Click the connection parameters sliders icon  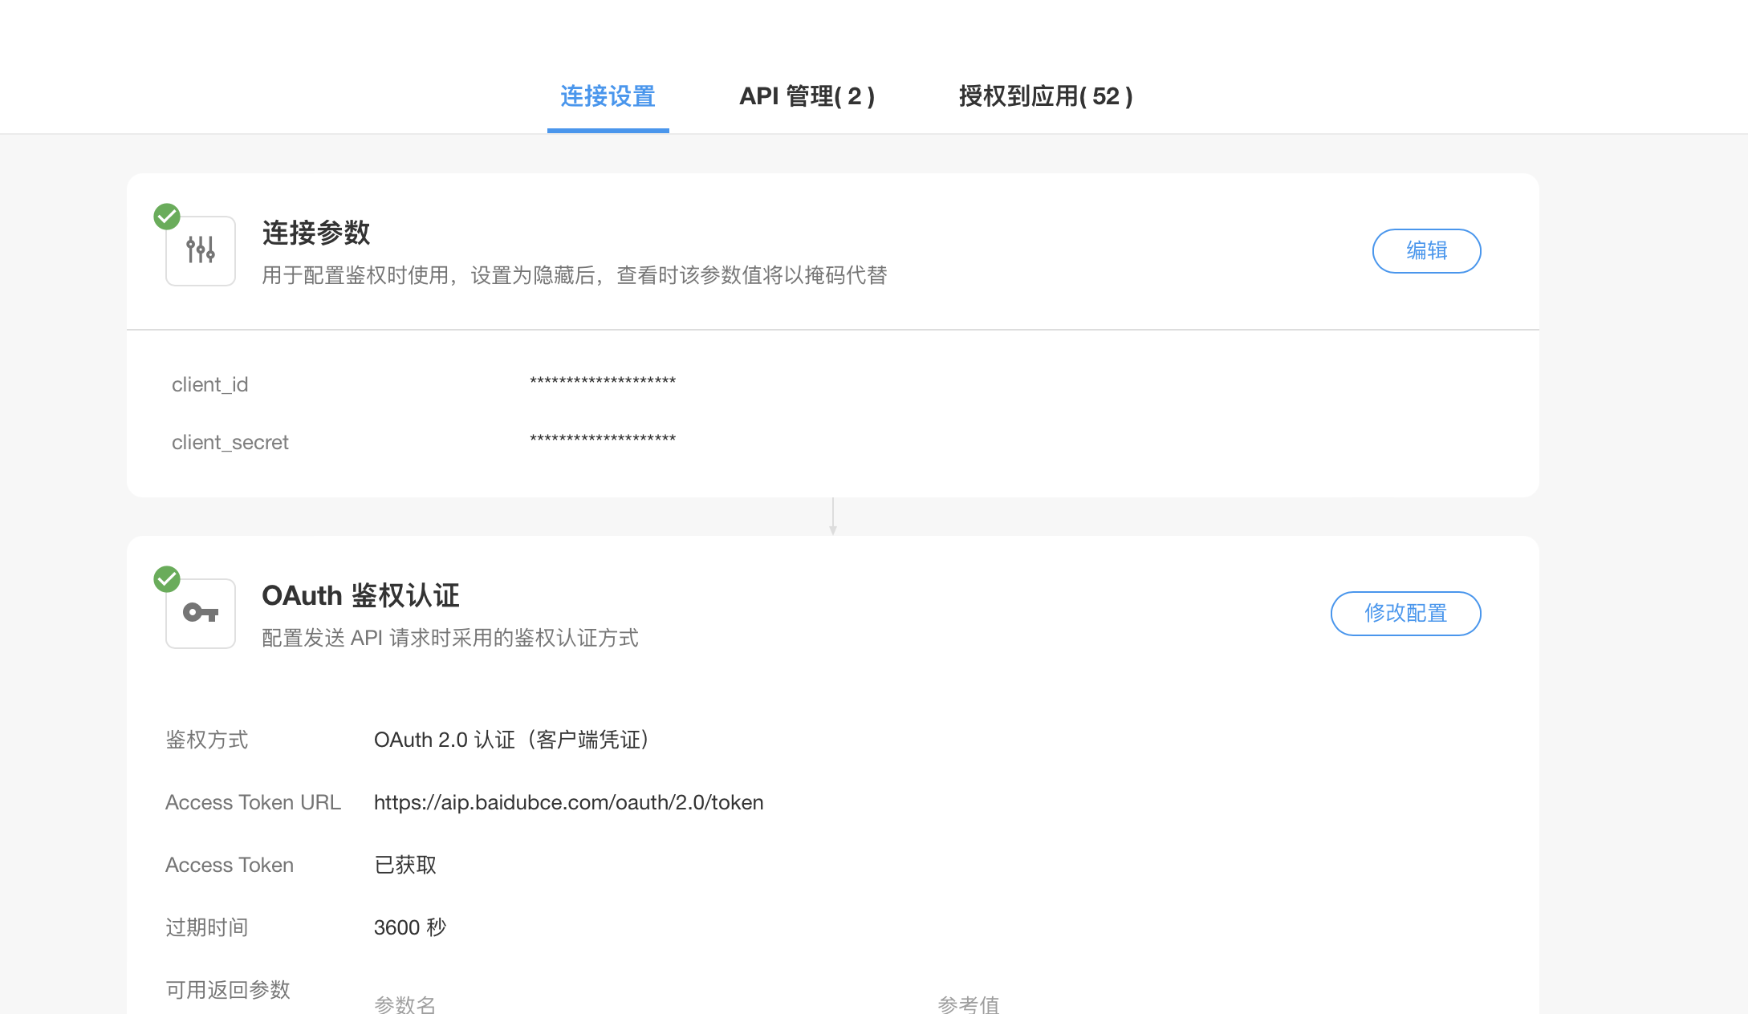[x=201, y=250]
